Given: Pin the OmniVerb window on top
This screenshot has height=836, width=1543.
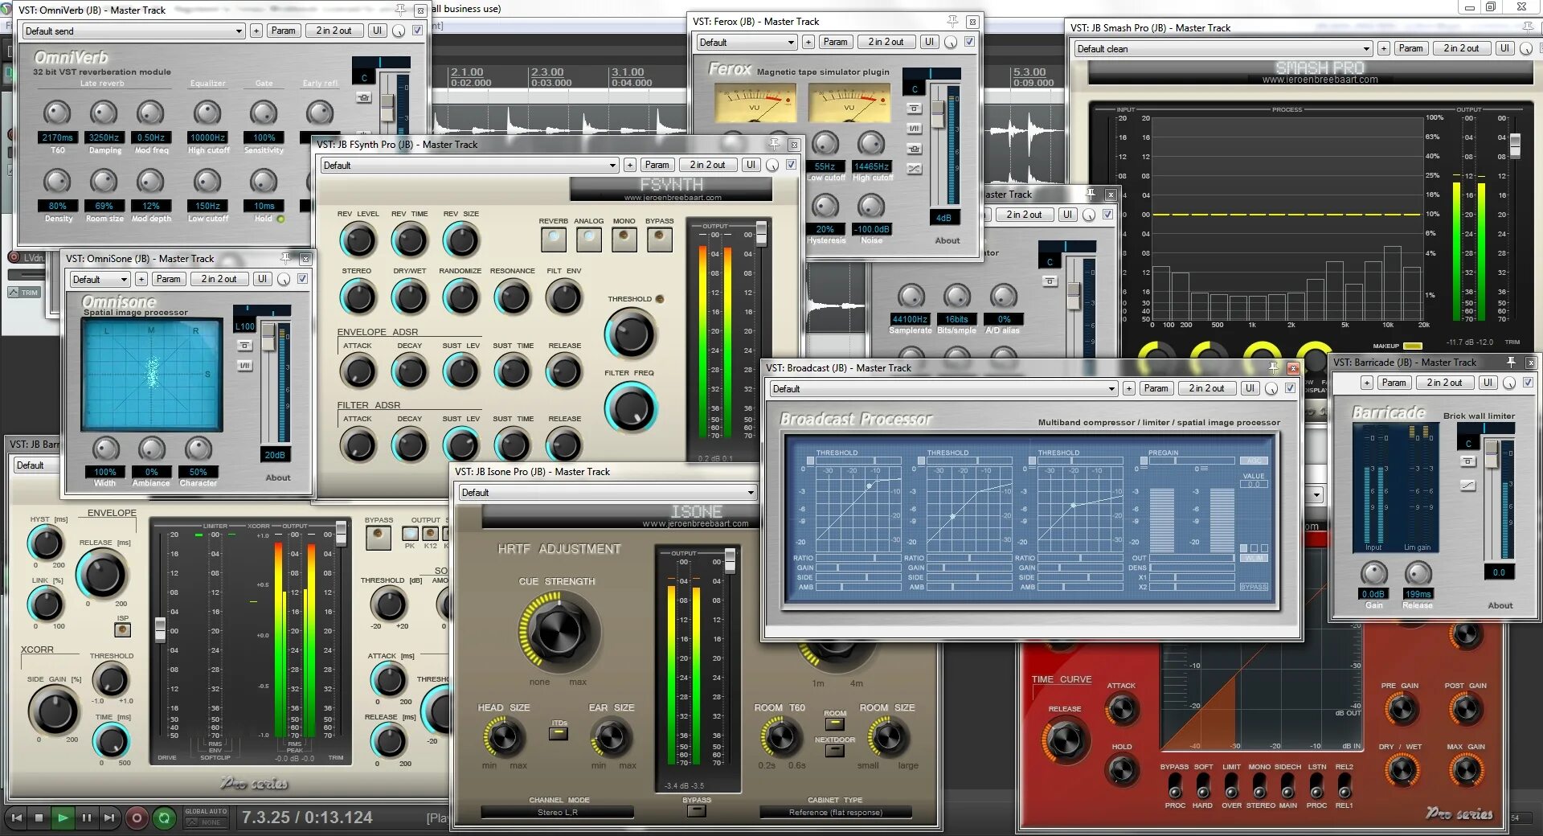Looking at the screenshot, I should [x=400, y=10].
